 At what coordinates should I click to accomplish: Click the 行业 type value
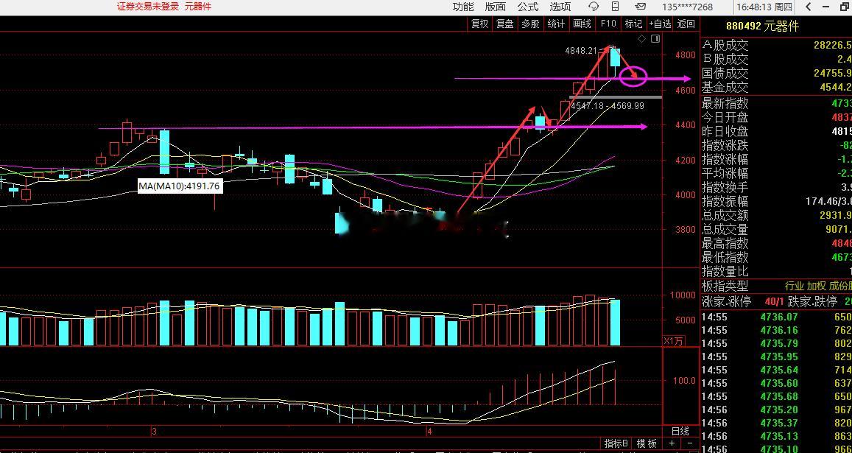point(795,286)
